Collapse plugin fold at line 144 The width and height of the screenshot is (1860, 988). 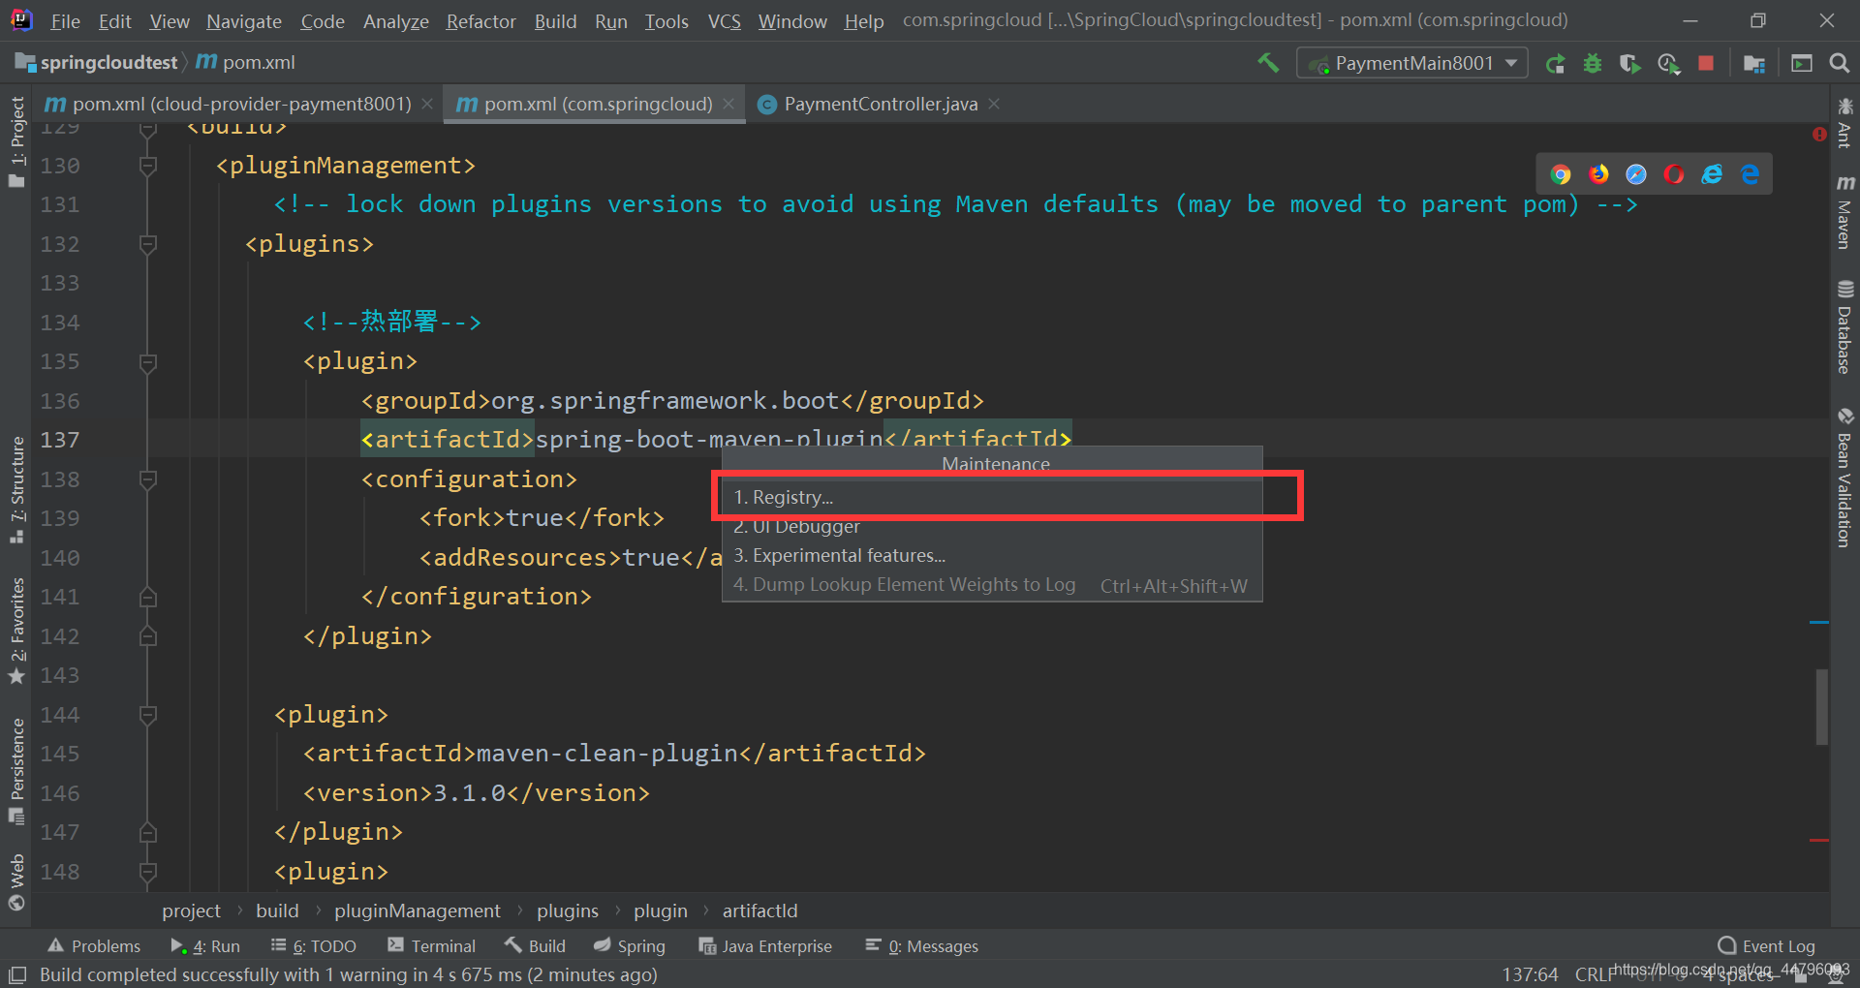pyautogui.click(x=148, y=715)
